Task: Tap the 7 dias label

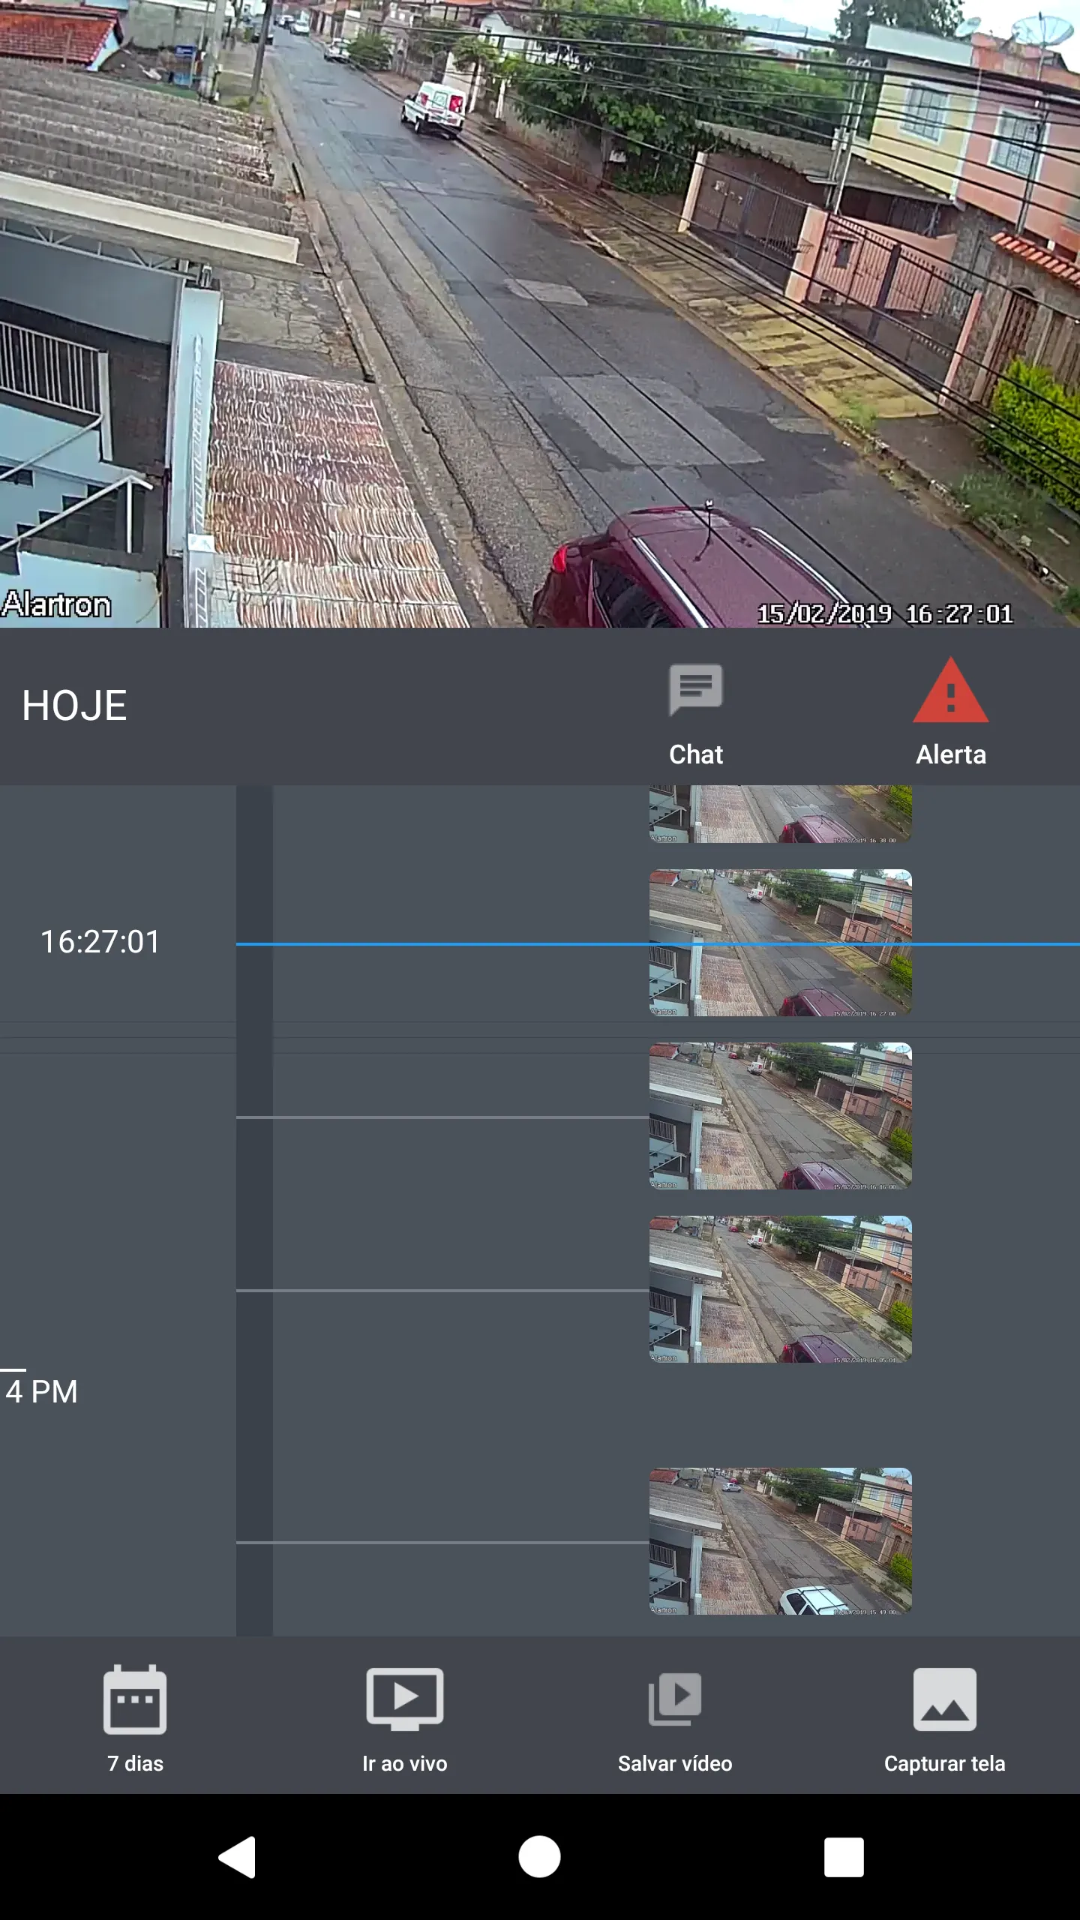Action: (x=135, y=1763)
